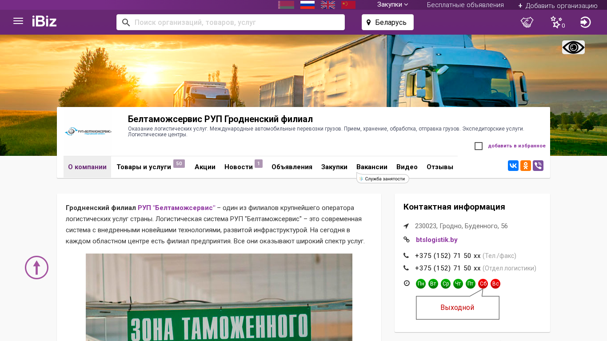Switch to the Акции tab
This screenshot has width=607, height=341.
205,167
